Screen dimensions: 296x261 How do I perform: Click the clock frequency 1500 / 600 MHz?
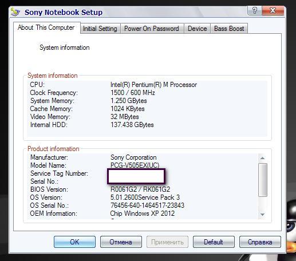[x=133, y=93]
